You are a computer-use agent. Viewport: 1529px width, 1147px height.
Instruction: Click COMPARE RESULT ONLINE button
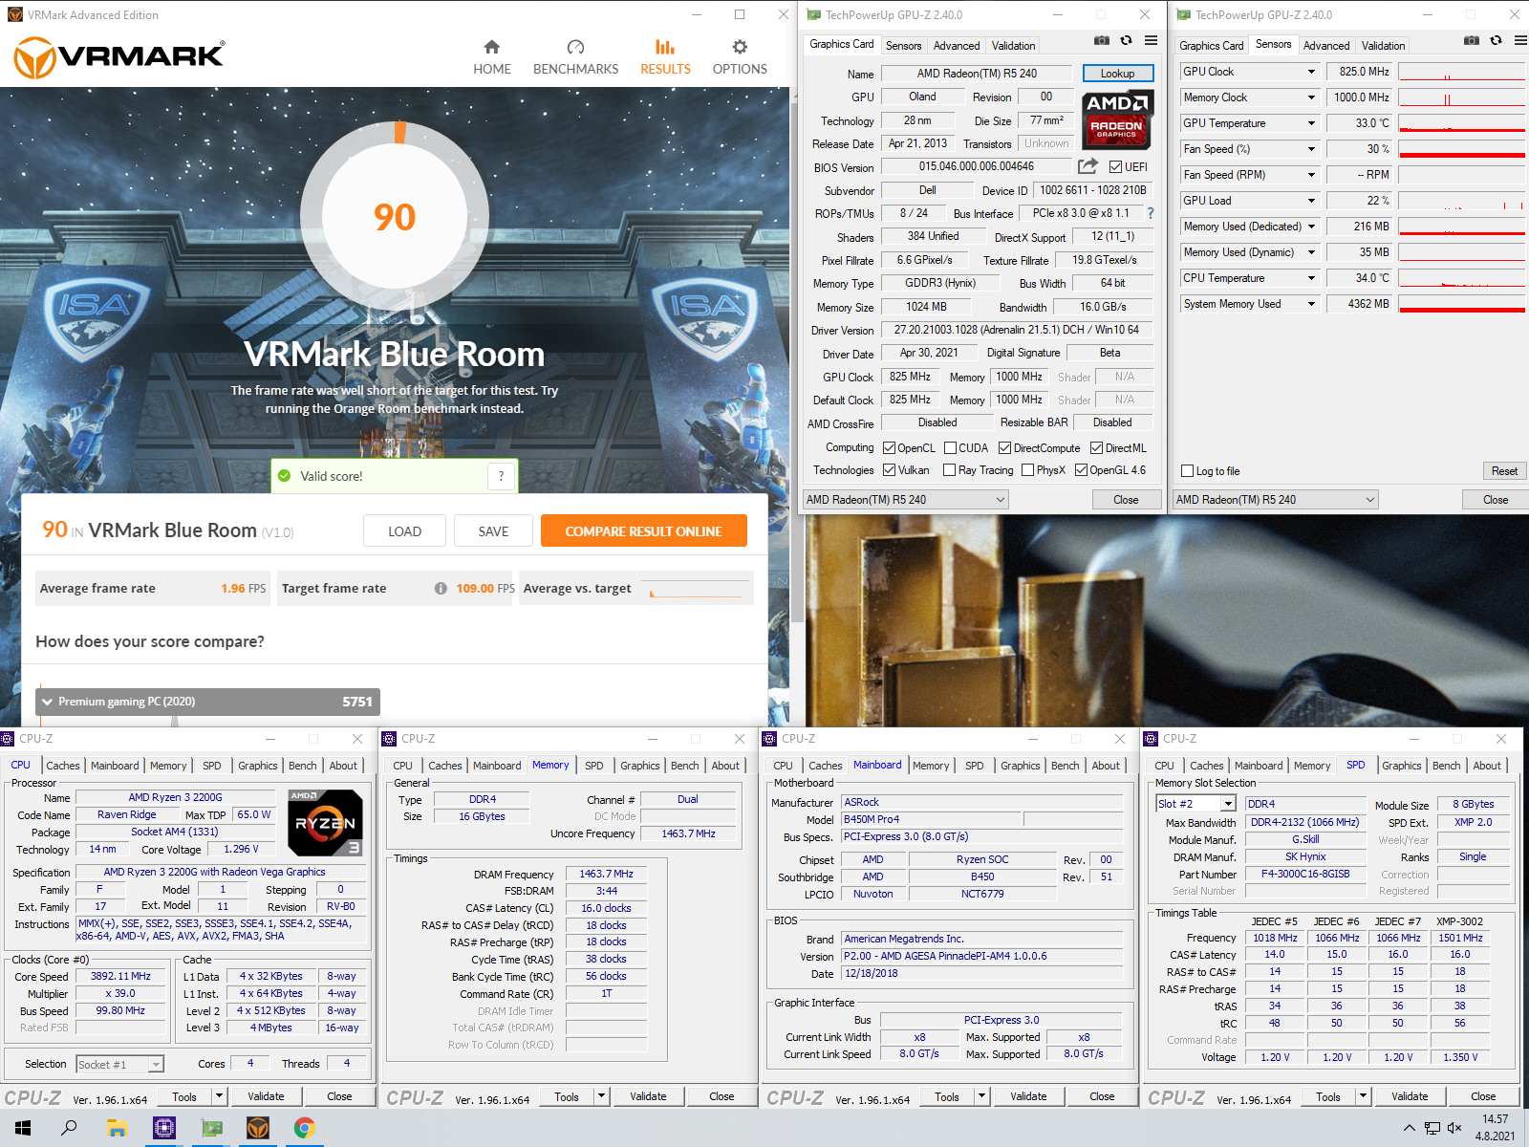coord(643,531)
